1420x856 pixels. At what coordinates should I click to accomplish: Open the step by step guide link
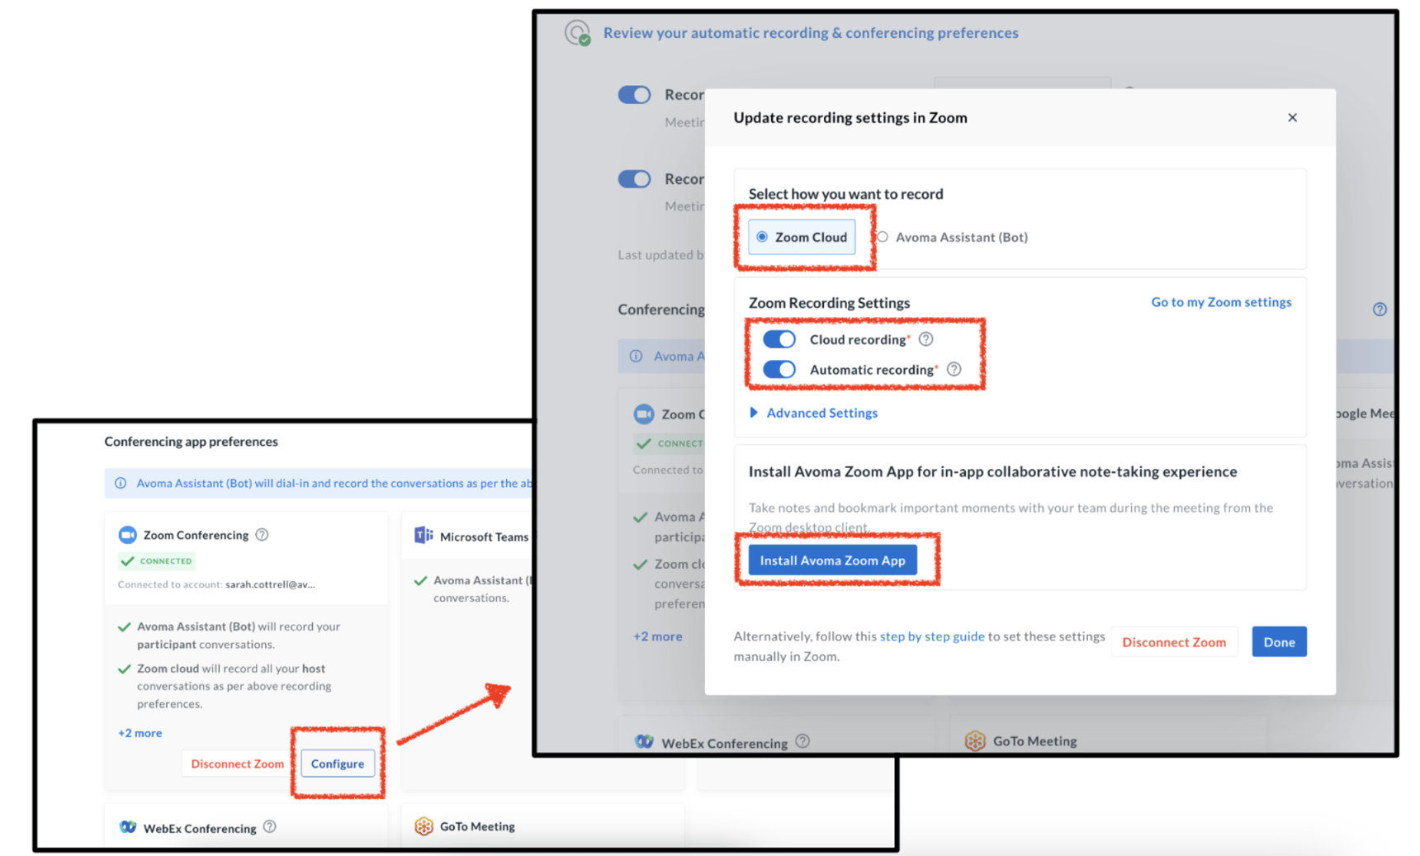[931, 636]
